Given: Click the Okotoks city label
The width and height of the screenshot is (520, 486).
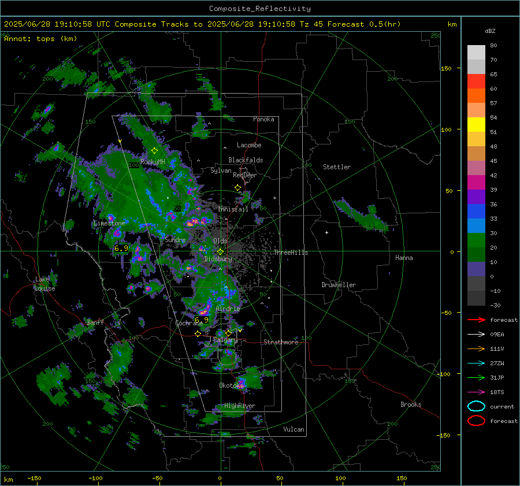Looking at the screenshot, I should click(x=231, y=385).
